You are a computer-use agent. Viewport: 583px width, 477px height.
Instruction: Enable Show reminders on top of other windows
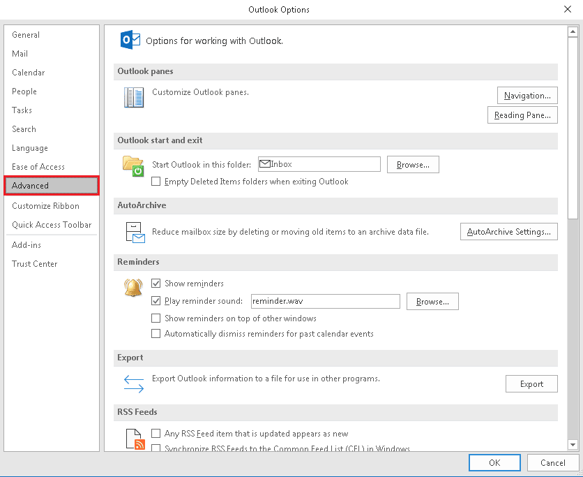click(x=156, y=318)
